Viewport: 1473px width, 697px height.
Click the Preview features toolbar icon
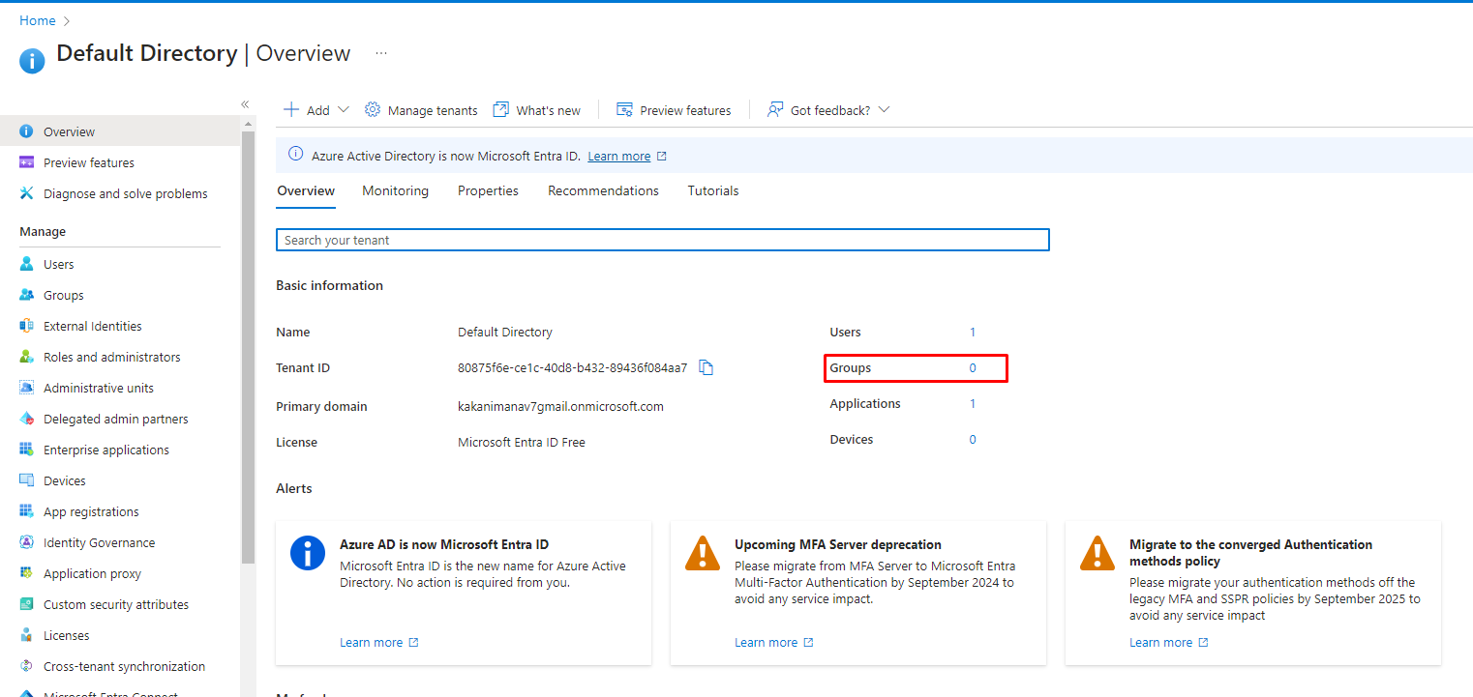tap(624, 109)
